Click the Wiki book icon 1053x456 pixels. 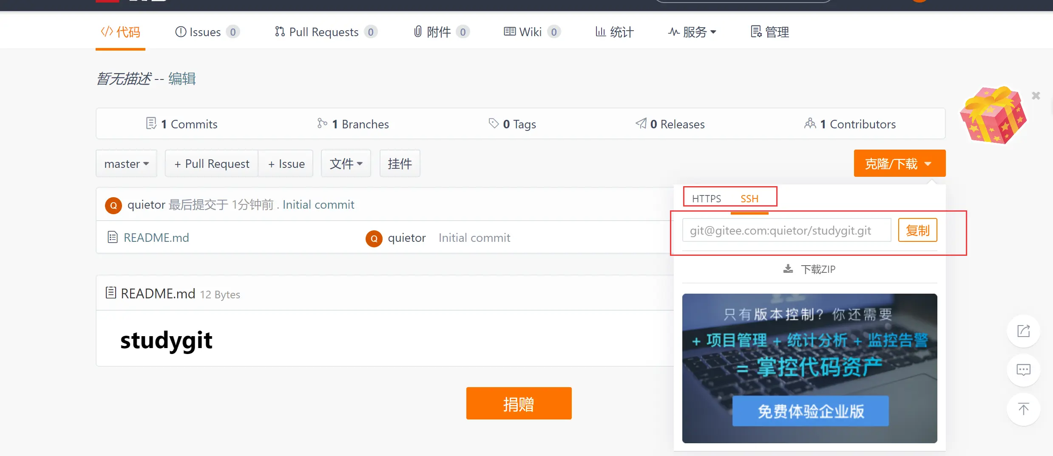[510, 31]
